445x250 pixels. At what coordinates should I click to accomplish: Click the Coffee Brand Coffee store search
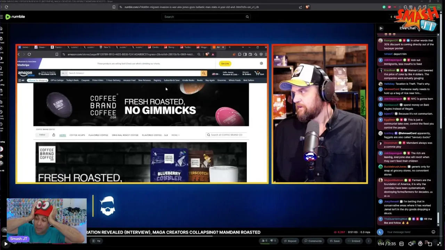point(226,135)
